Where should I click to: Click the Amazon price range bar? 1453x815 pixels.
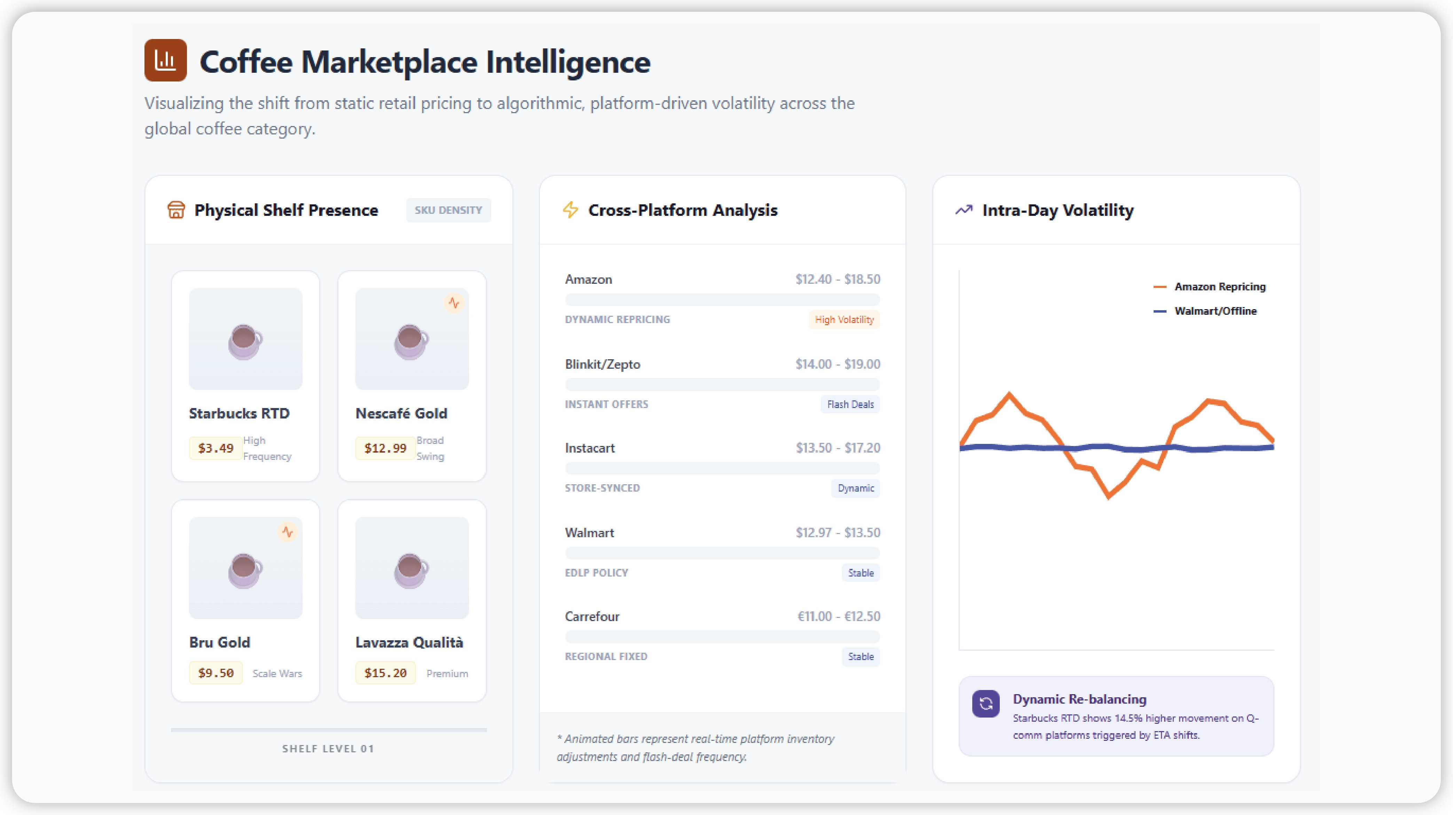tap(722, 299)
